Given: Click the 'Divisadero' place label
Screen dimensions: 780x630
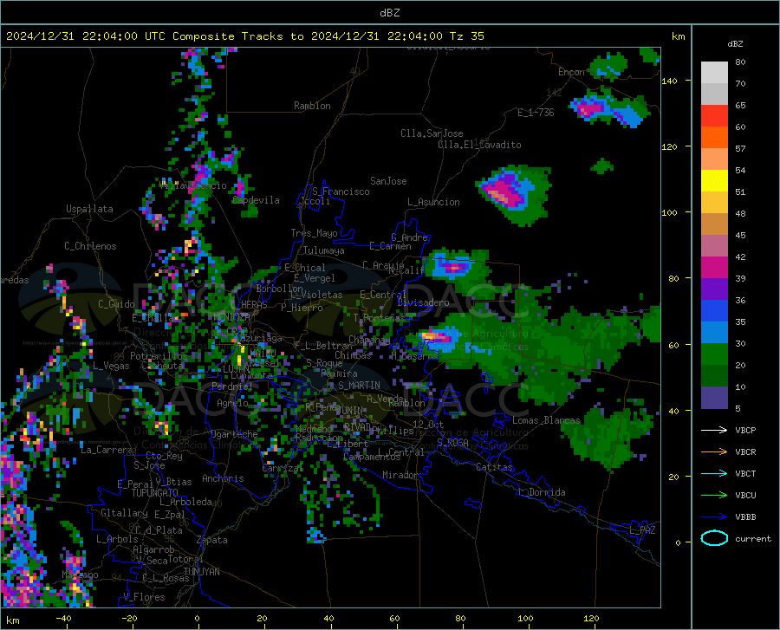Looking at the screenshot, I should click(x=423, y=302).
